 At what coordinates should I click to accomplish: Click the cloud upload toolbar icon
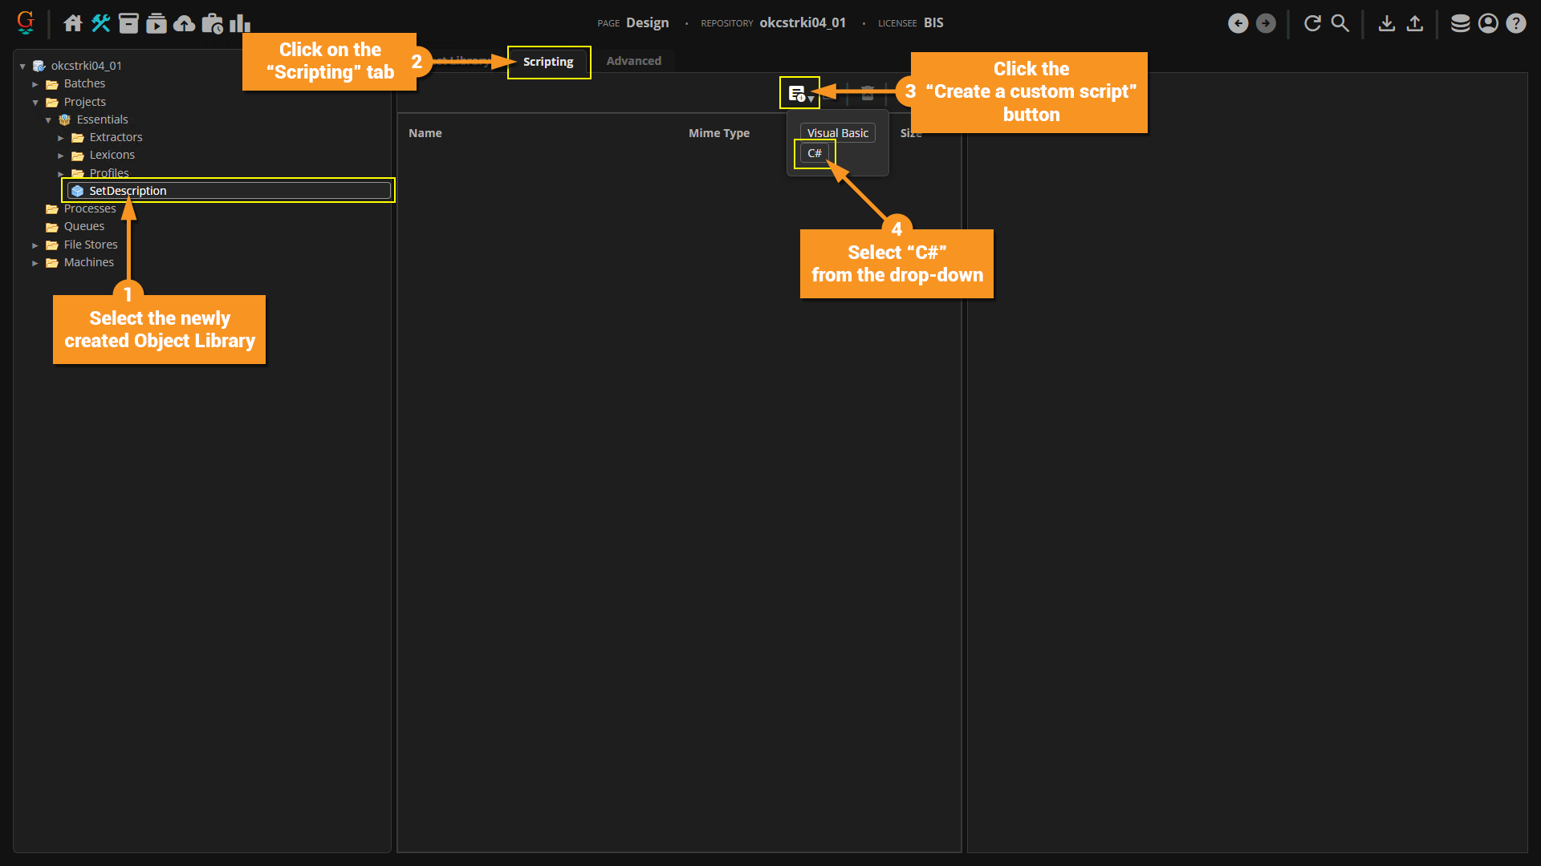[184, 23]
